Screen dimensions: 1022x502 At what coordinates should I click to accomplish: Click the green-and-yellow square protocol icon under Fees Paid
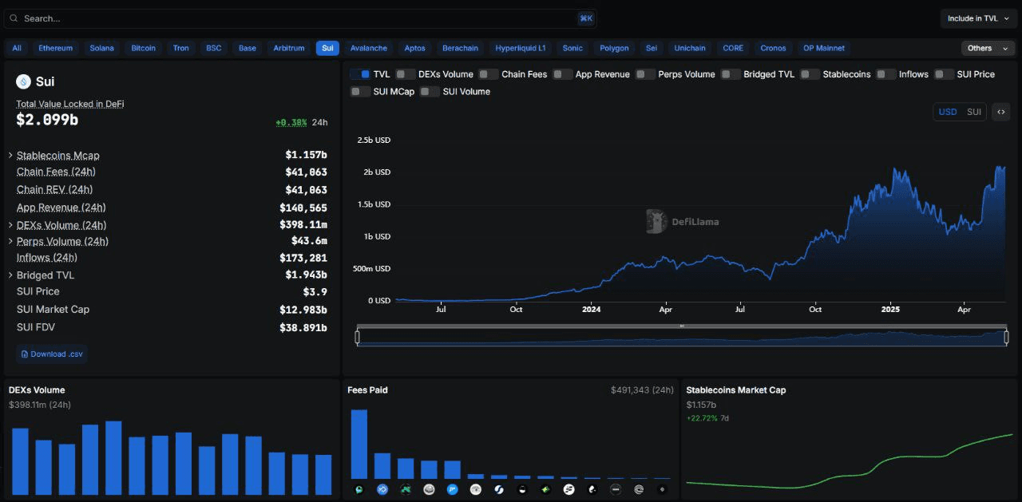(545, 489)
